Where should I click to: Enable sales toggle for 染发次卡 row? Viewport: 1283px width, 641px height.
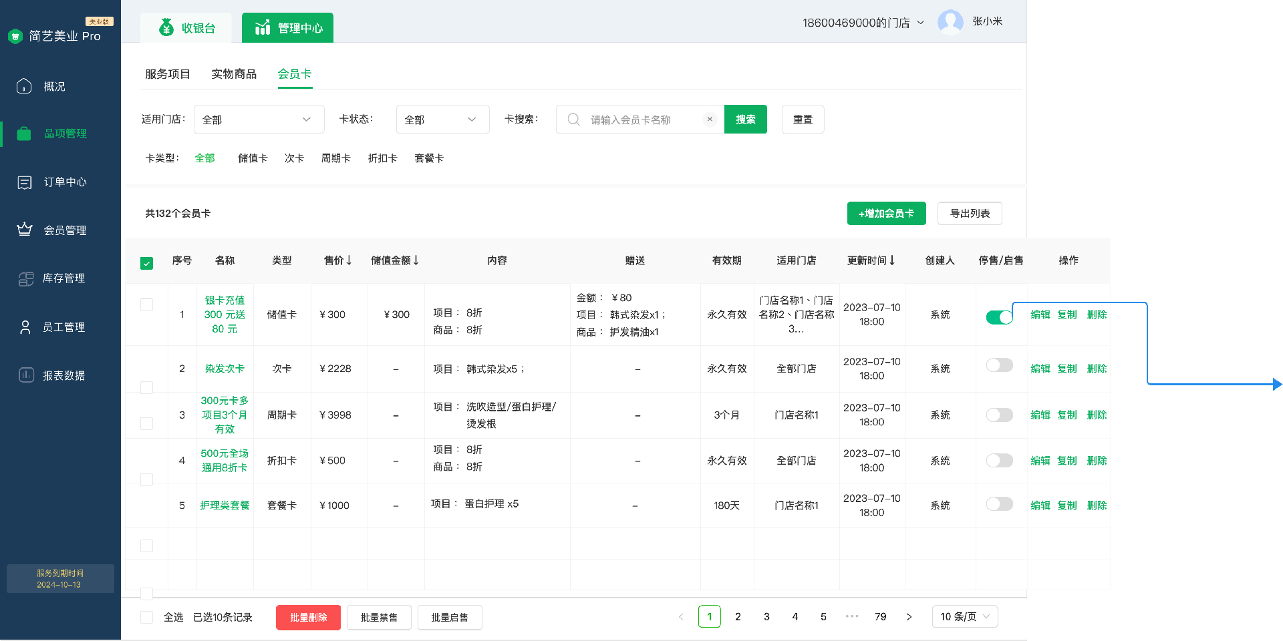pyautogui.click(x=999, y=365)
